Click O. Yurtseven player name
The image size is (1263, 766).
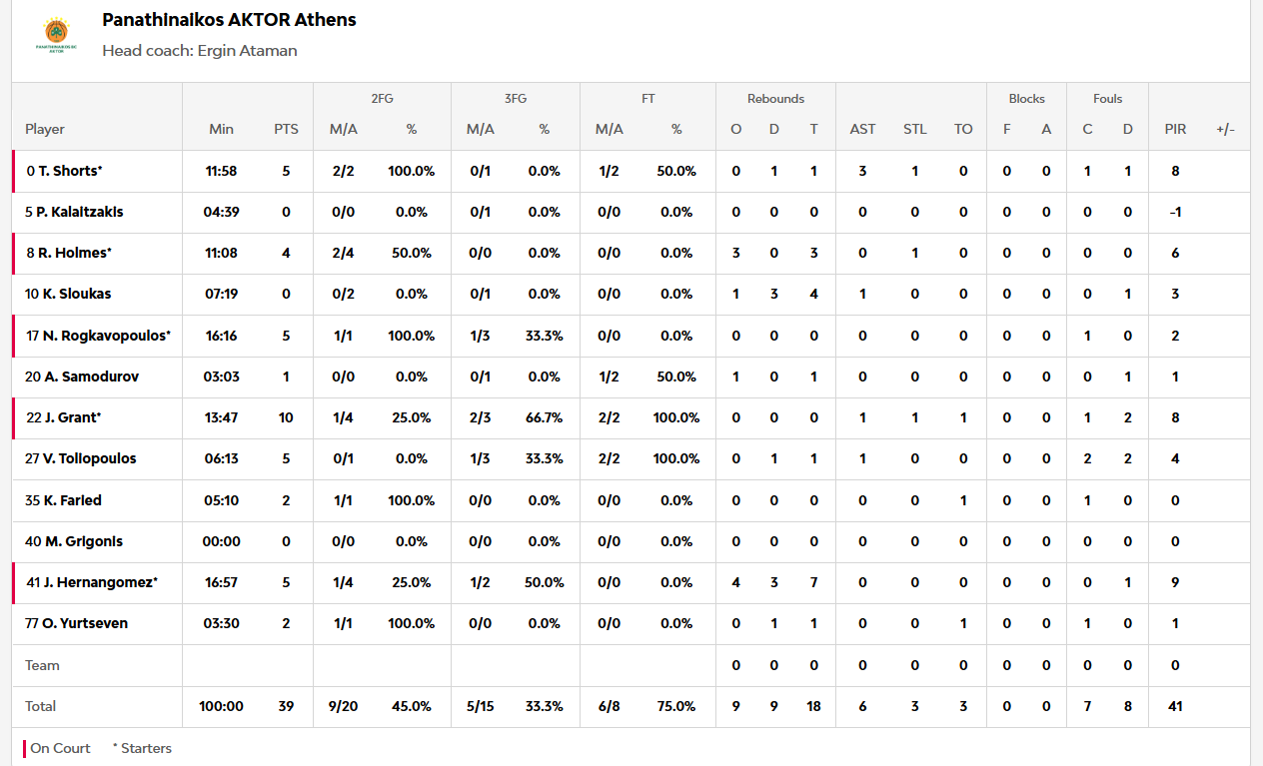pos(83,623)
